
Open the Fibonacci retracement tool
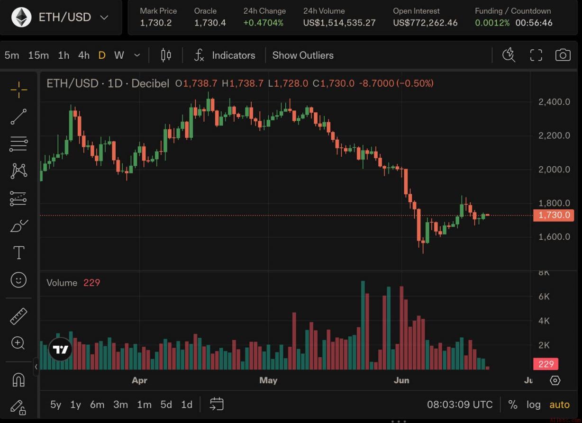(18, 144)
